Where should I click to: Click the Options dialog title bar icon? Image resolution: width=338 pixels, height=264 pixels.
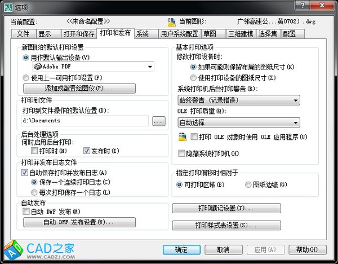click(x=7, y=6)
